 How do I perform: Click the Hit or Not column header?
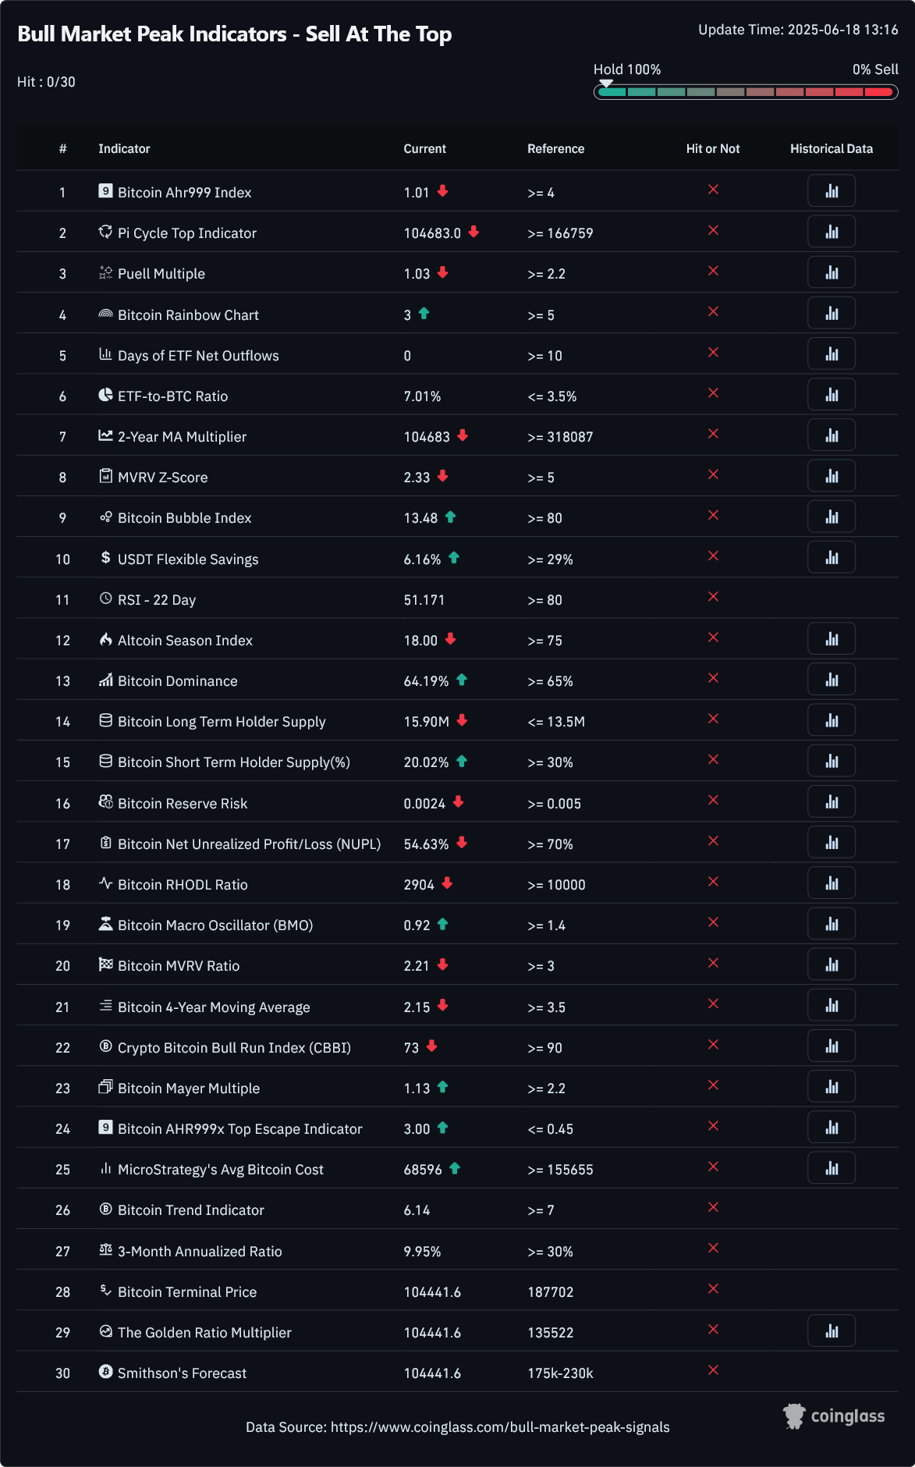point(713,148)
